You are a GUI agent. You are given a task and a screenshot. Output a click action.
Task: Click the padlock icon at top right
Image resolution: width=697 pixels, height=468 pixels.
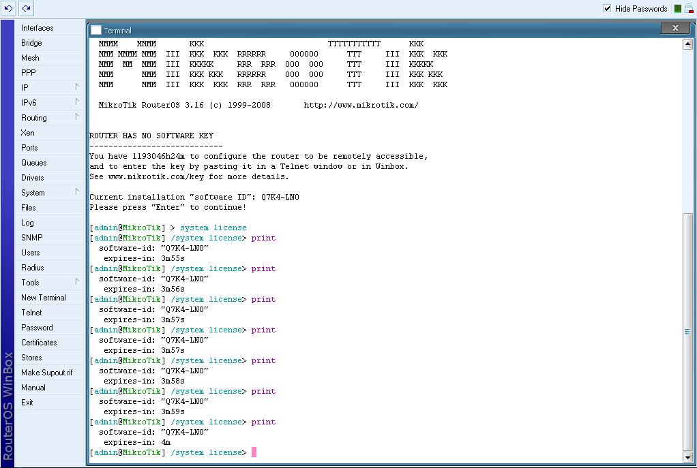[689, 8]
